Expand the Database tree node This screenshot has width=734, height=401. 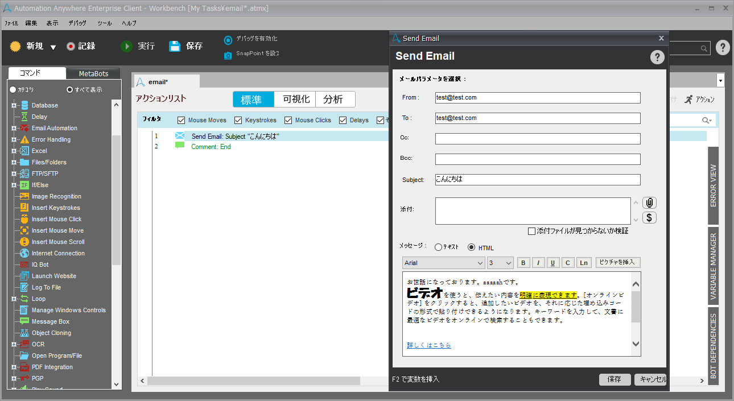click(x=14, y=105)
